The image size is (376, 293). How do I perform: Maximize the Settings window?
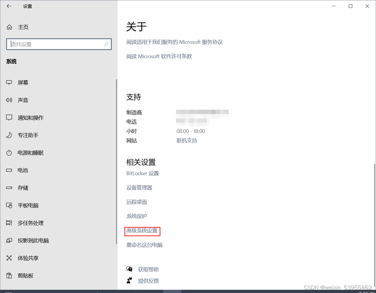coord(350,6)
